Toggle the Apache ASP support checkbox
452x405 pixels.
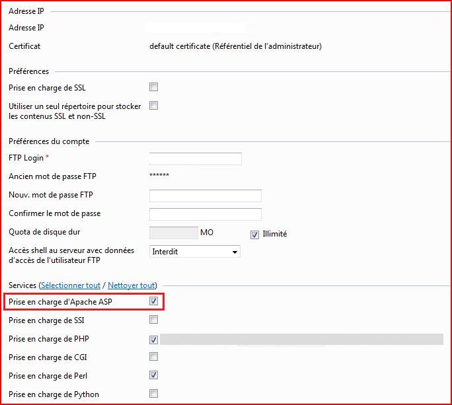point(154,301)
